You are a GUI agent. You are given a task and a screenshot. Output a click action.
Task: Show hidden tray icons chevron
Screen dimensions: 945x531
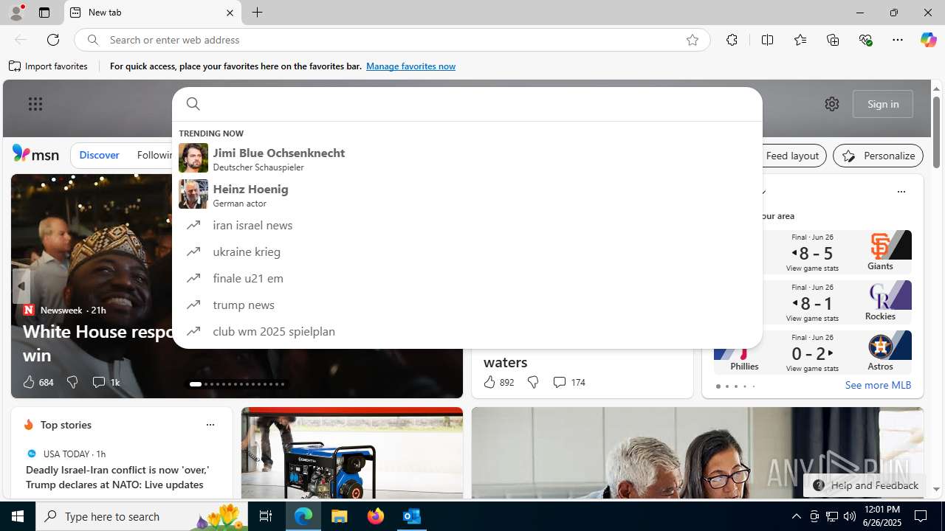[x=796, y=516]
